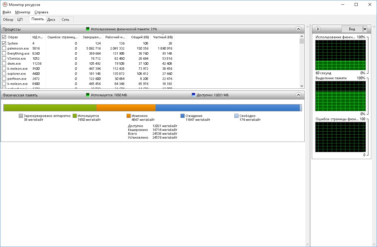Image resolution: width=377 pixels, height=247 pixels.
Task: Sort by the 'Завершен...' column header
Action: (x=91, y=37)
